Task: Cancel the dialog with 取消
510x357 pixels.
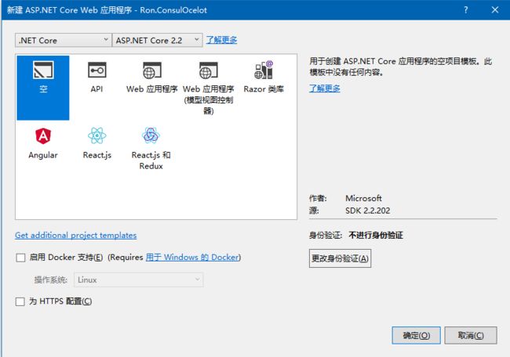Action: click(471, 335)
